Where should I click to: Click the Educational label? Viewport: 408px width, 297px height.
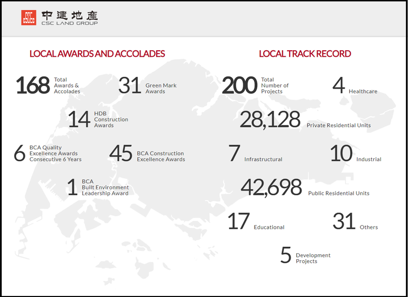click(269, 227)
